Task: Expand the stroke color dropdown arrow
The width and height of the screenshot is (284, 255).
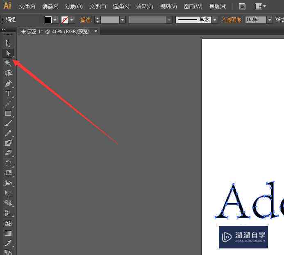Action: [72, 20]
